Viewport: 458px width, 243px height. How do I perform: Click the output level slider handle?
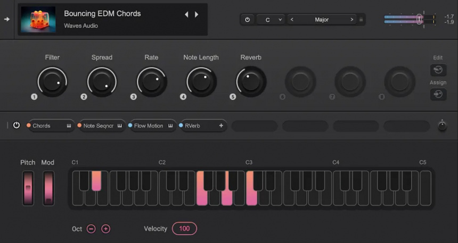(419, 19)
